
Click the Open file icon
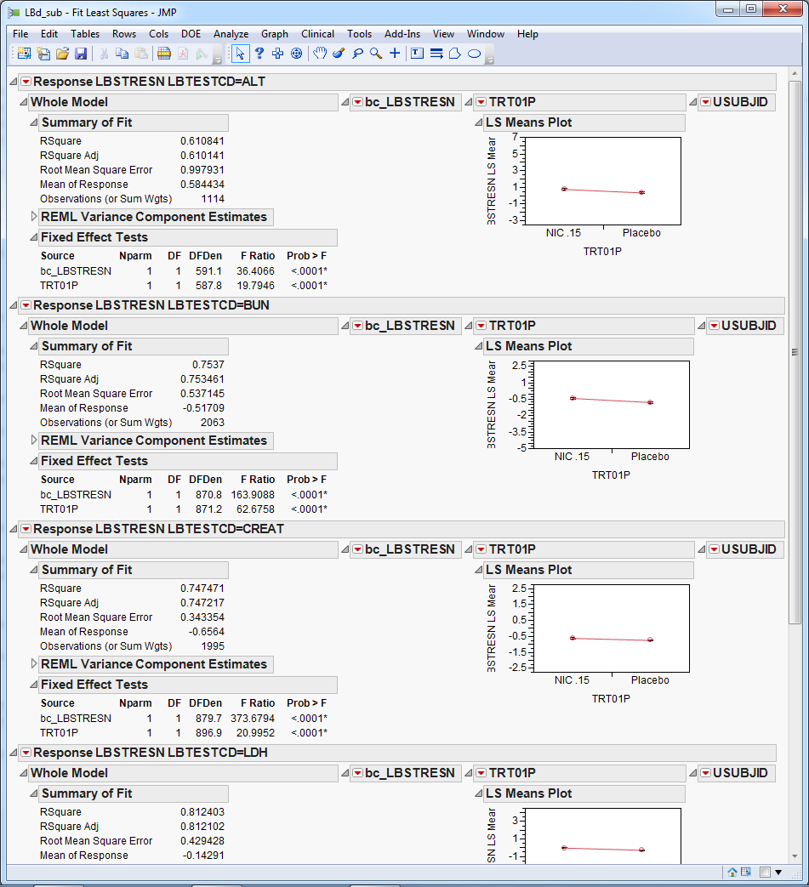coord(62,53)
